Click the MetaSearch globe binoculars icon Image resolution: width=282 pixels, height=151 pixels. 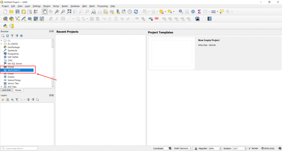coord(197,19)
